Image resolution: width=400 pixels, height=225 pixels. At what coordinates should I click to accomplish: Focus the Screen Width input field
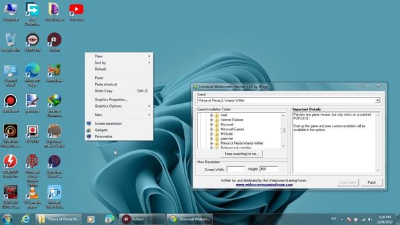click(x=236, y=169)
